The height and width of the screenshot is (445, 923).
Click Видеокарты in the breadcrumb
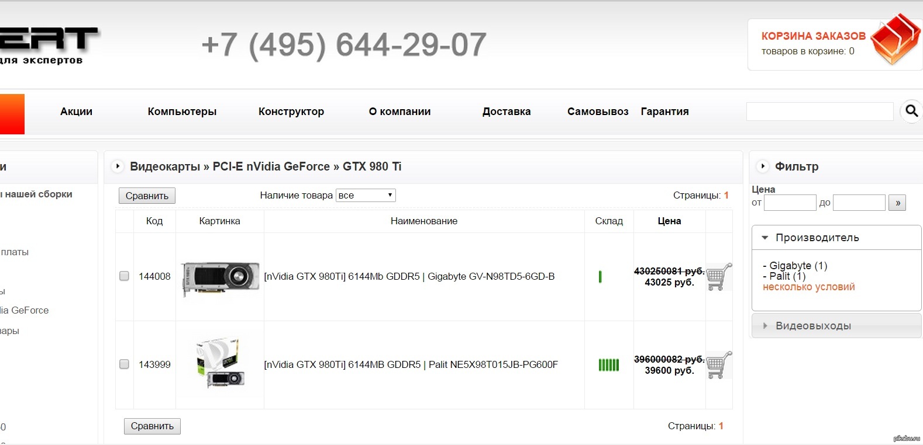[165, 166]
